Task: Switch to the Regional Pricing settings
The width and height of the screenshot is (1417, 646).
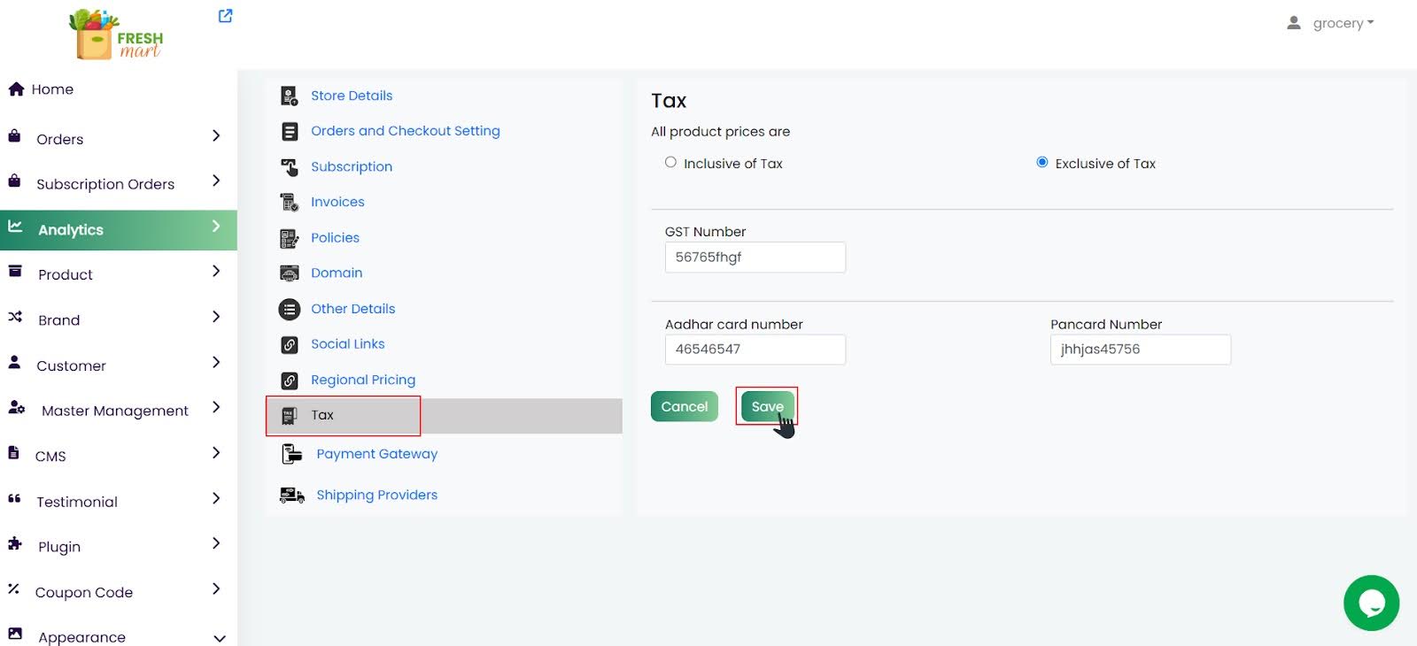Action: [362, 380]
